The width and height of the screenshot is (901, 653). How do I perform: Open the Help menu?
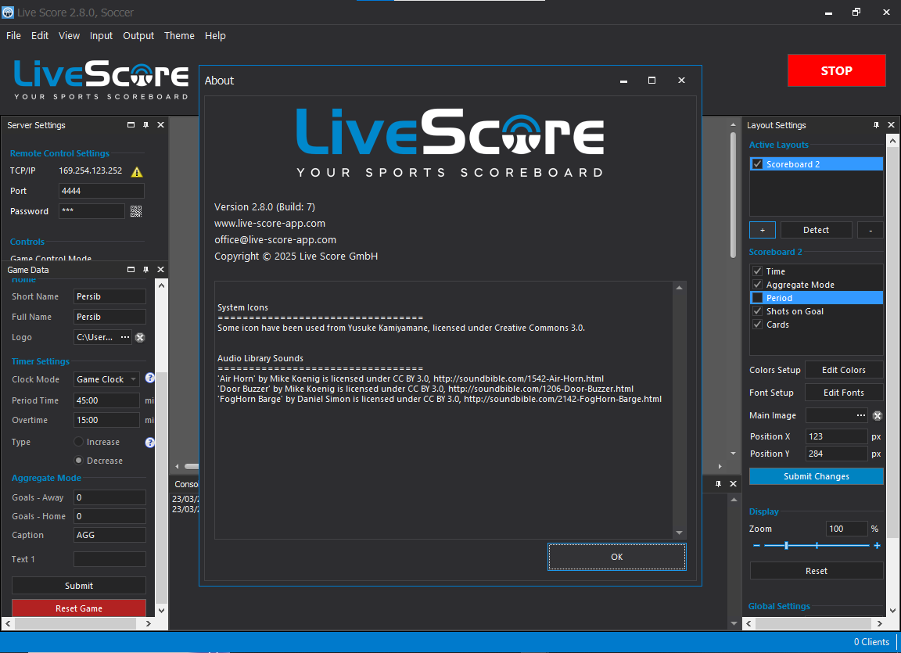[x=215, y=36]
